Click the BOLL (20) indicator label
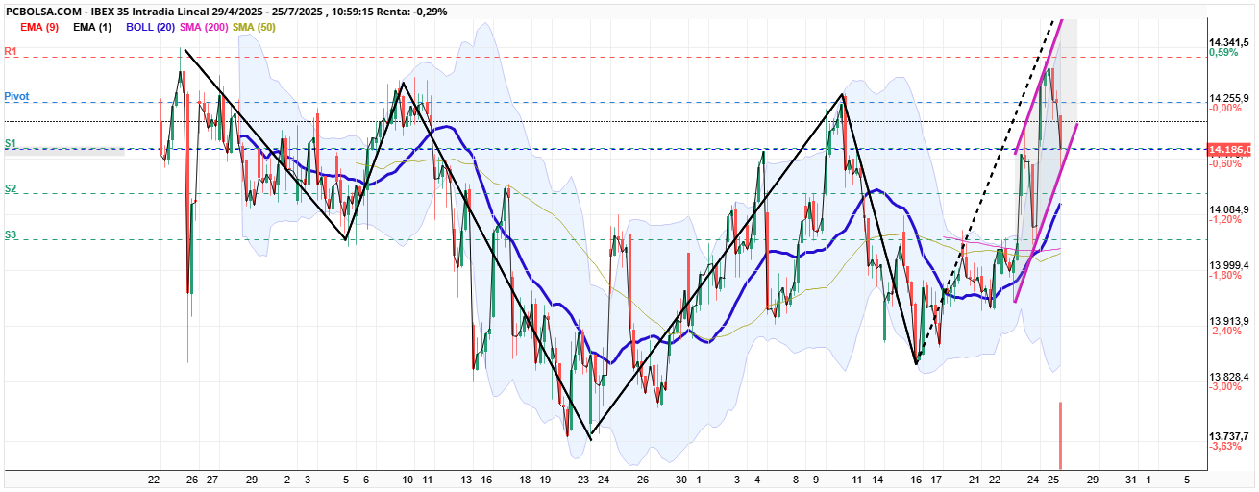The image size is (1259, 492). pyautogui.click(x=149, y=27)
